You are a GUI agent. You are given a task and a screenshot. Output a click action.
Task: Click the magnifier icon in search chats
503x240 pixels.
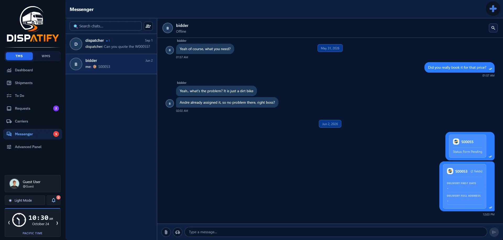click(x=76, y=26)
